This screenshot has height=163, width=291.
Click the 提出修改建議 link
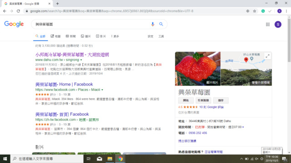tap(187, 141)
